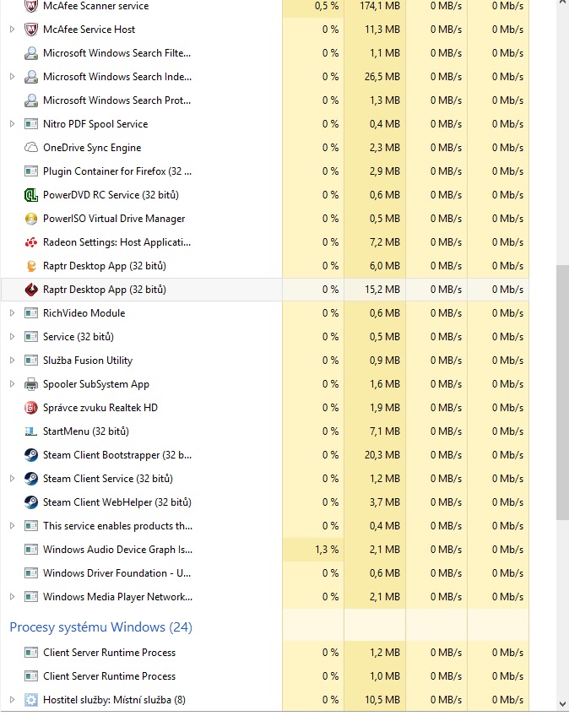The image size is (569, 716).
Task: Click the OneDrive Sync Engine cloud icon
Action: point(31,148)
